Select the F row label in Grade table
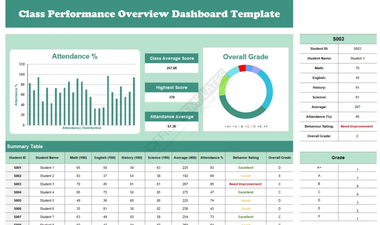Image resolution: width=380 pixels, height=225 pixels. click(x=319, y=217)
